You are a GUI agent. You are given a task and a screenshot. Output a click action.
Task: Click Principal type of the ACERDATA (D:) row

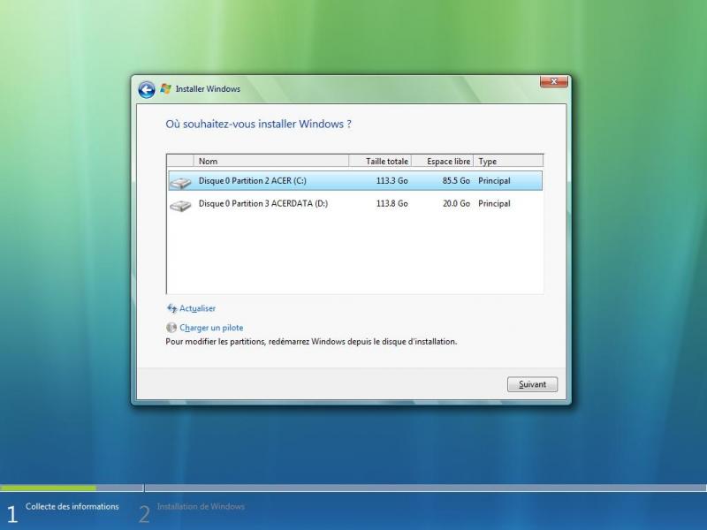(494, 204)
